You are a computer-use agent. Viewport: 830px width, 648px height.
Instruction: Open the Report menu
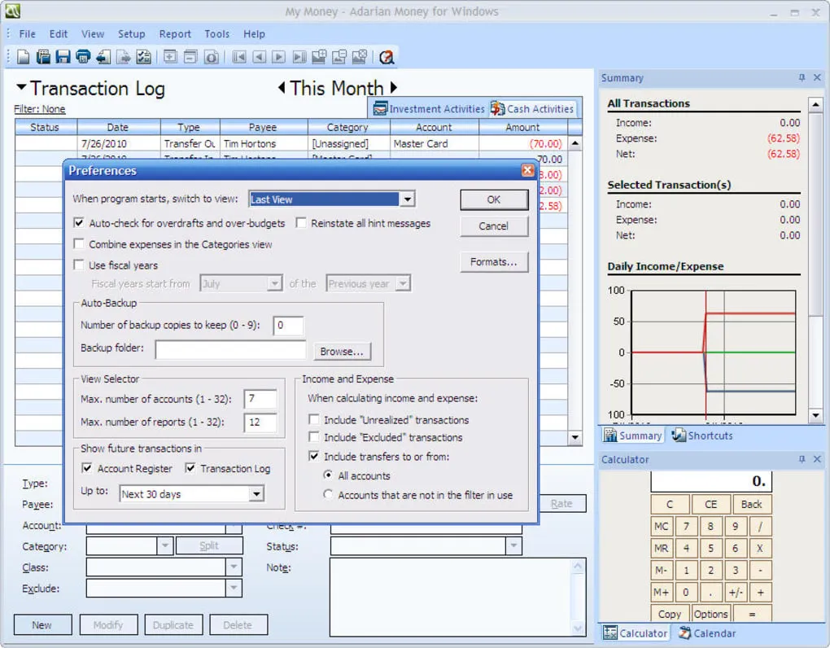point(175,34)
